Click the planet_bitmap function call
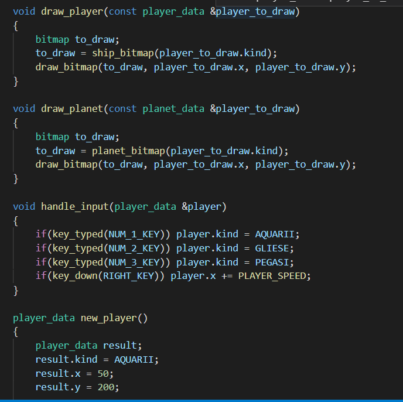The width and height of the screenshot is (403, 402). [128, 150]
